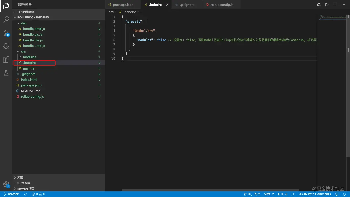
Task: Click the Manage gear icon
Action: pyautogui.click(x=6, y=184)
